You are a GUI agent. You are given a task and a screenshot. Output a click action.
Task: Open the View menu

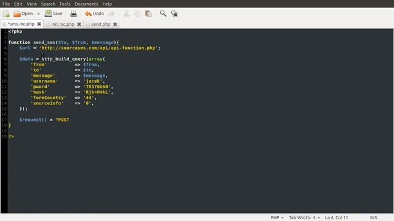coord(31,4)
